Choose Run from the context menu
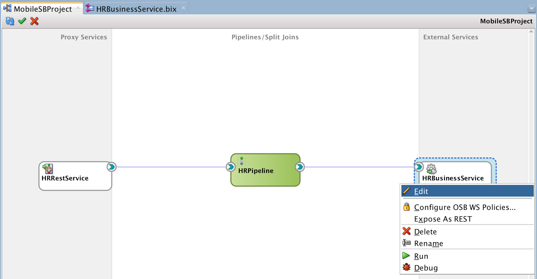The image size is (537, 279). click(x=467, y=256)
